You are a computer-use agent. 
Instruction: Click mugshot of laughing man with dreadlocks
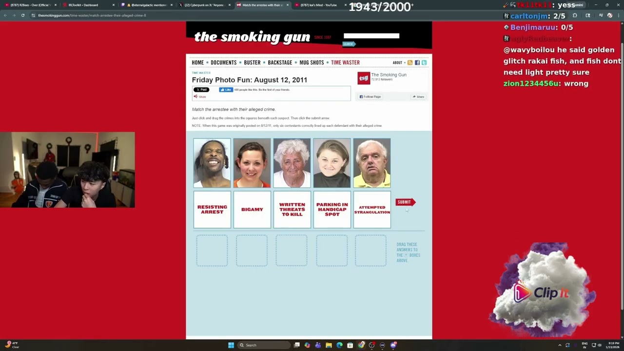click(x=212, y=163)
